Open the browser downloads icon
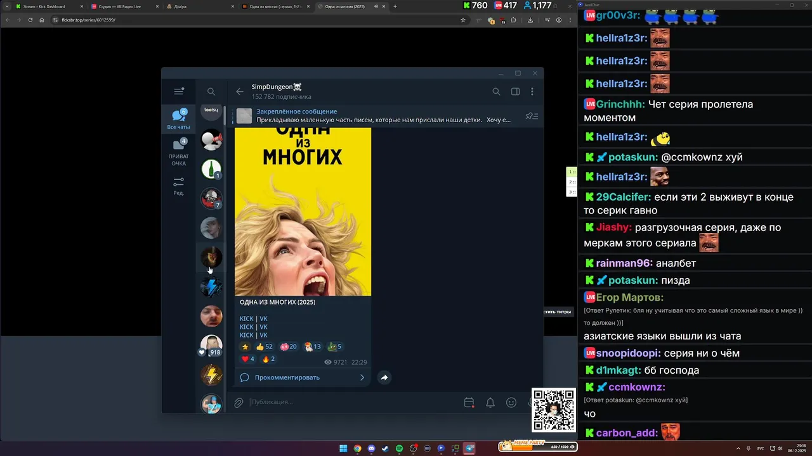This screenshot has width=812, height=456. pos(530,20)
